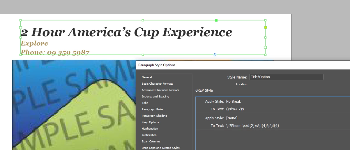Click the No Break apply style value
Screen dimensions: 350x150
(234, 102)
